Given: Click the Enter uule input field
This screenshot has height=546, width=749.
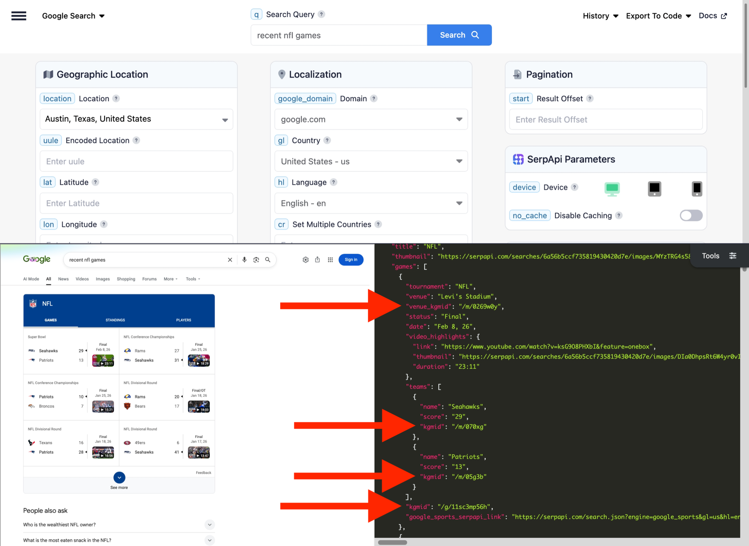Looking at the screenshot, I should tap(136, 161).
